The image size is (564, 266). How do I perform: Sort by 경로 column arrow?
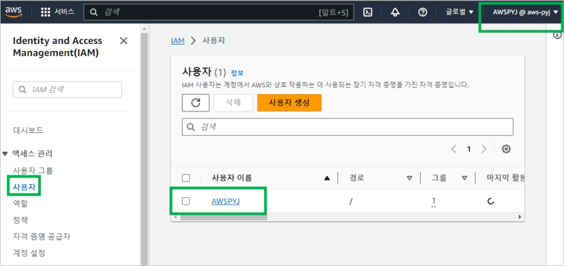(x=409, y=178)
